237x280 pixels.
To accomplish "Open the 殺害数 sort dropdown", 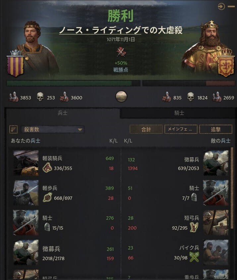I will point(53,130).
